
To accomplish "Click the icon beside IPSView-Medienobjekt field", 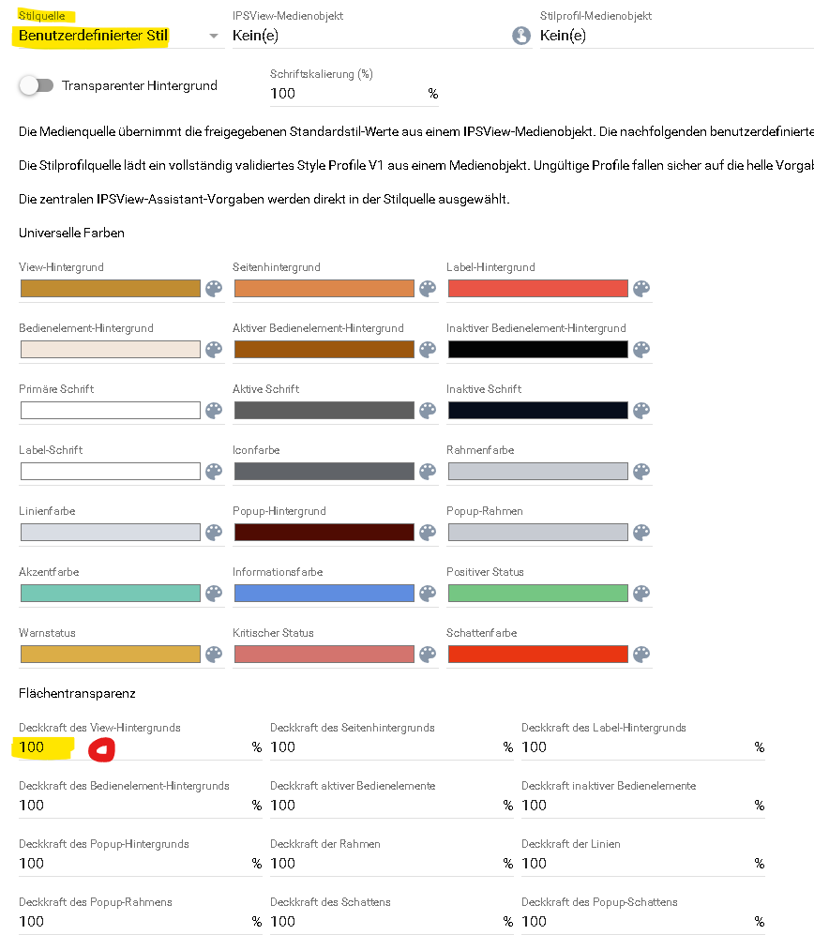I will 520,36.
